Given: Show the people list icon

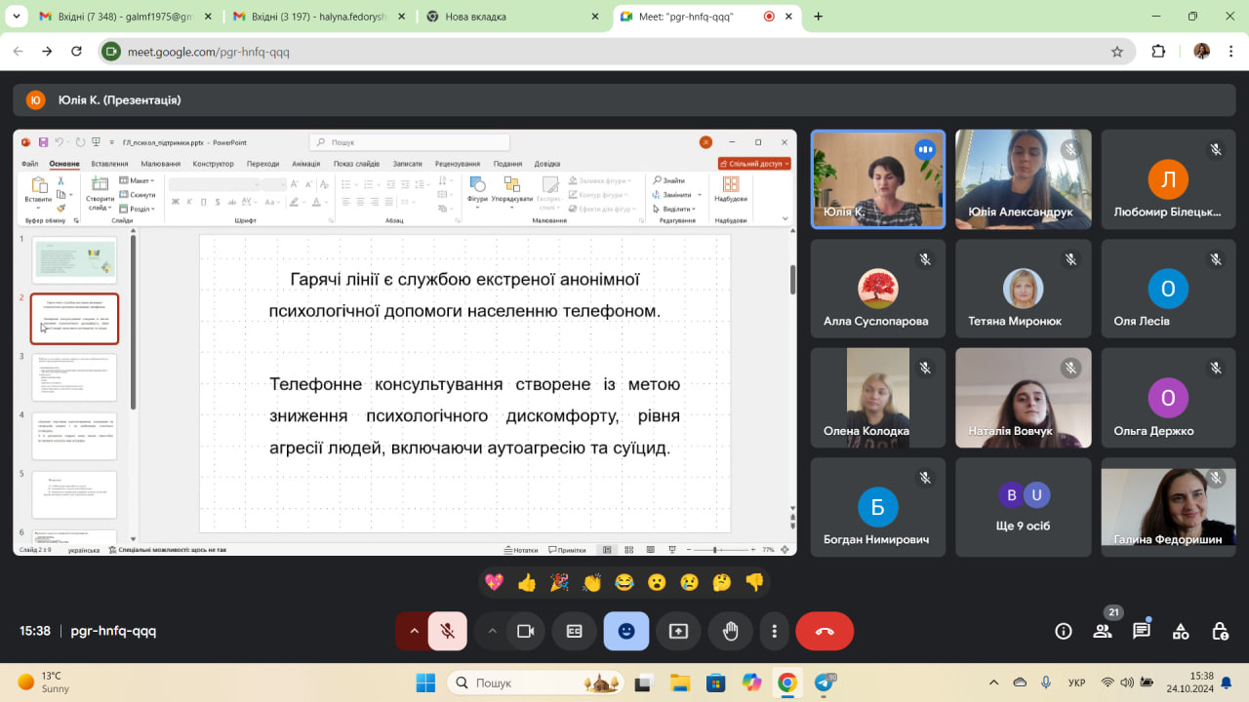Looking at the screenshot, I should [x=1103, y=631].
